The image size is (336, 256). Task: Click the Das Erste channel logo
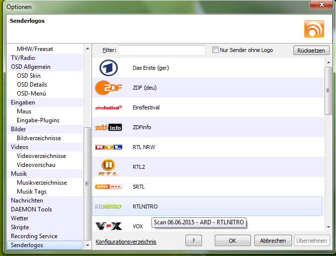[108, 68]
